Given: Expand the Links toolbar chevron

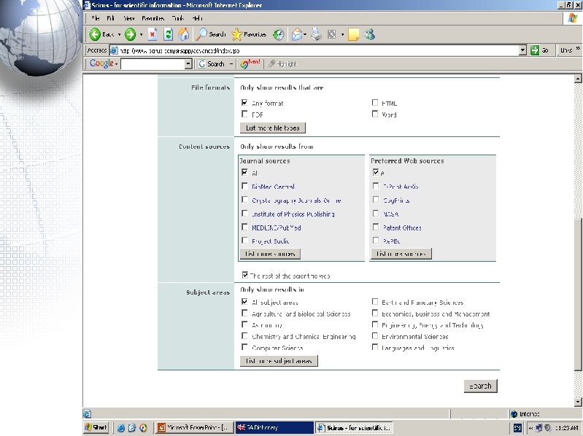Looking at the screenshot, I should coord(578,48).
